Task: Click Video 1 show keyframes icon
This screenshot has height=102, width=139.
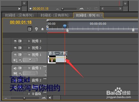Action: pyautogui.click(x=20, y=60)
